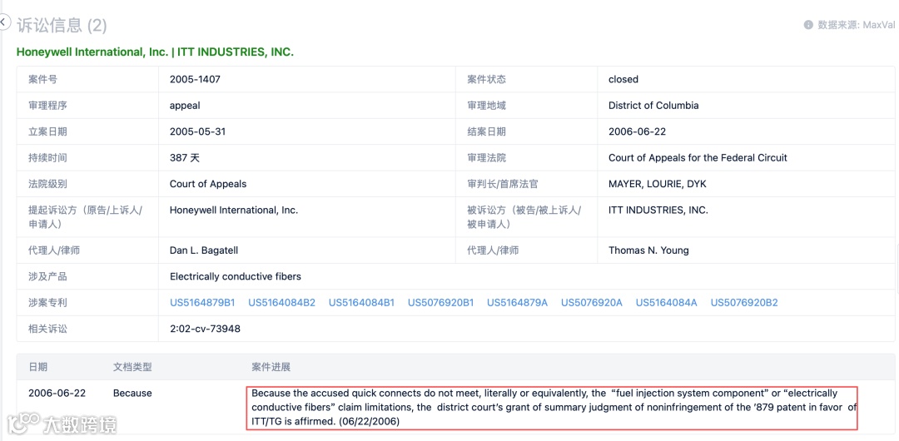Viewport: 899px width, 441px height.
Task: Select product value Electrically conductive fibers
Action: pos(236,276)
